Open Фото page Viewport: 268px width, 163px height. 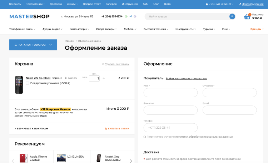(167, 4)
